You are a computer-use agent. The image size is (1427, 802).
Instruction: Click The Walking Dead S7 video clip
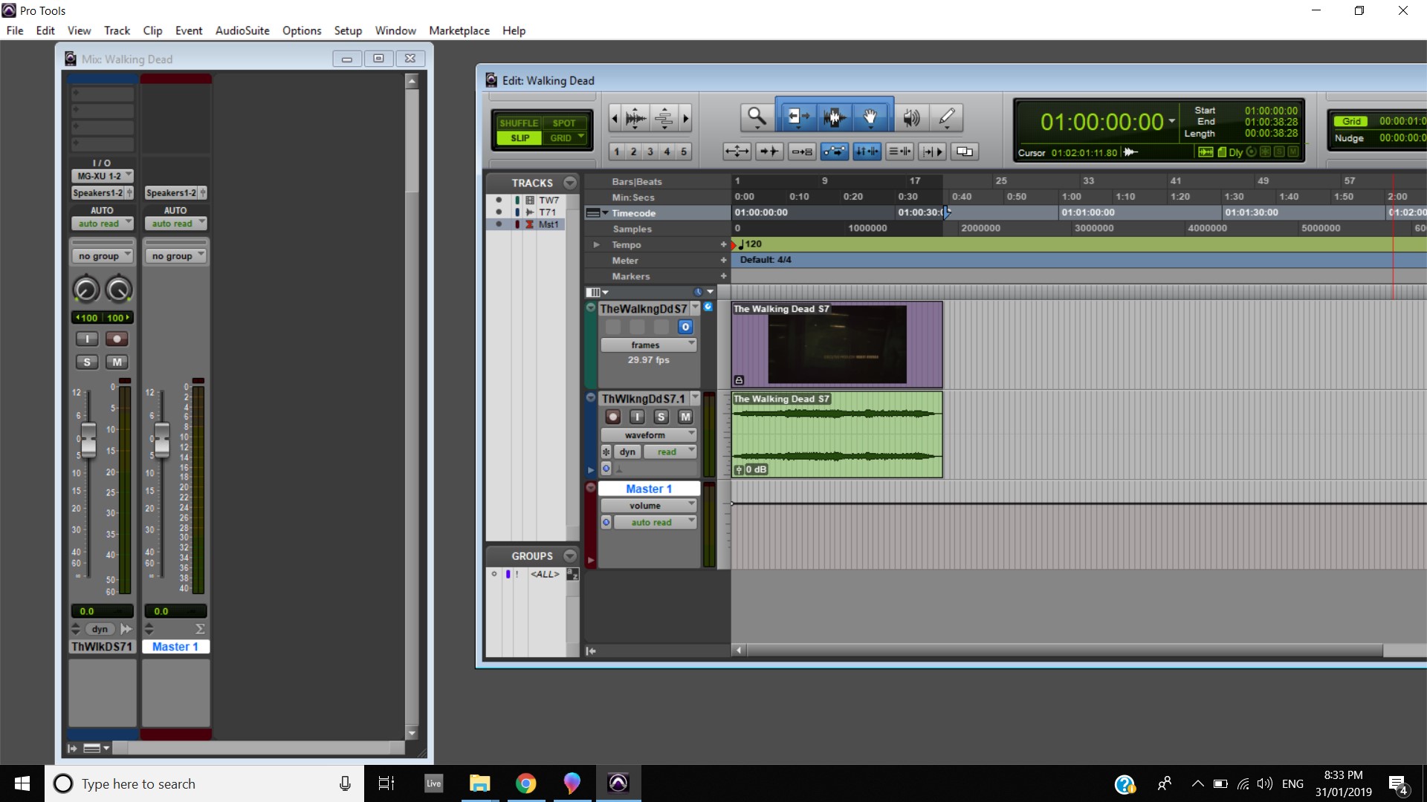[836, 345]
